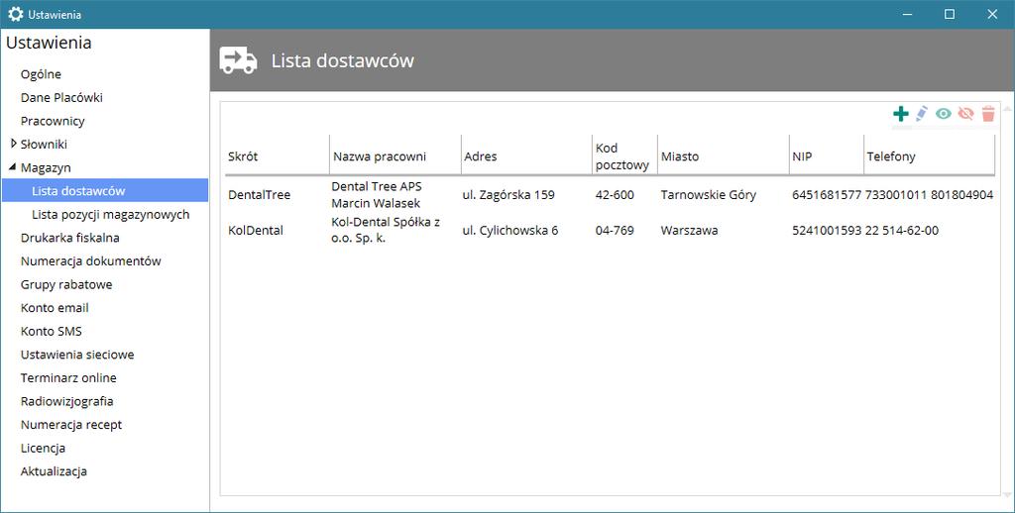Click scrollbar up arrow of supplier list
Image resolution: width=1015 pixels, height=513 pixels.
coord(1007,107)
